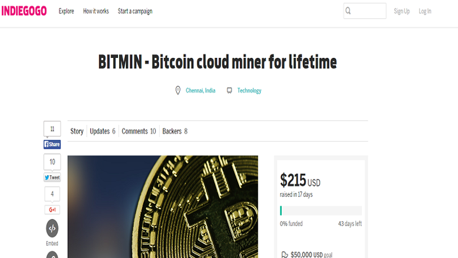Click the Facebook Share button
This screenshot has height=258, width=458.
point(52,144)
